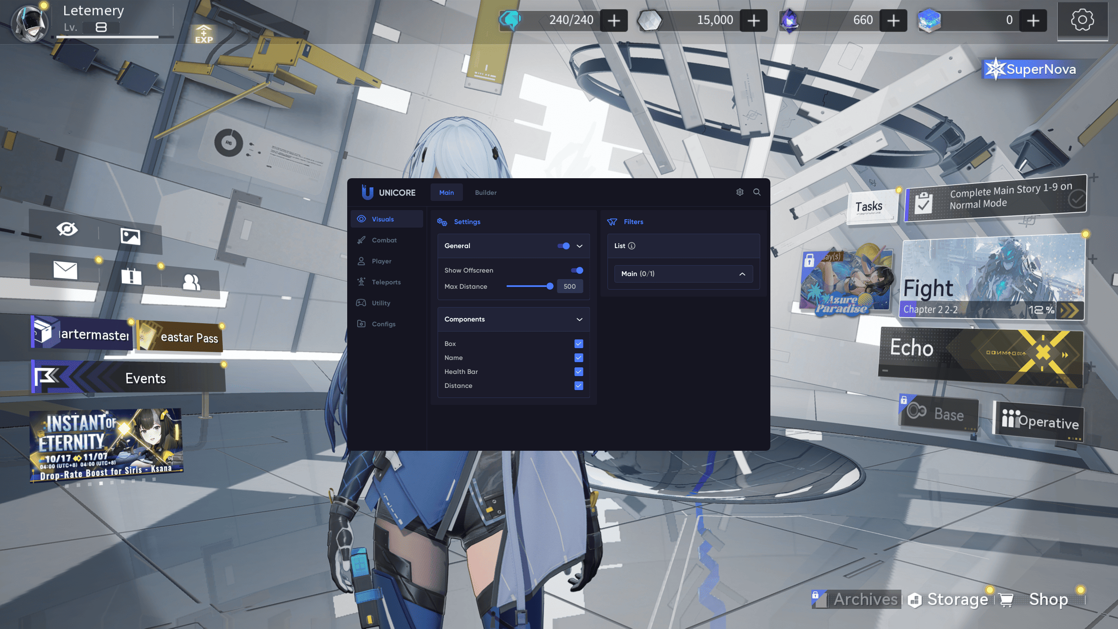Viewport: 1118px width, 629px height.
Task: Open the screenshot gallery picture icon
Action: tap(130, 236)
